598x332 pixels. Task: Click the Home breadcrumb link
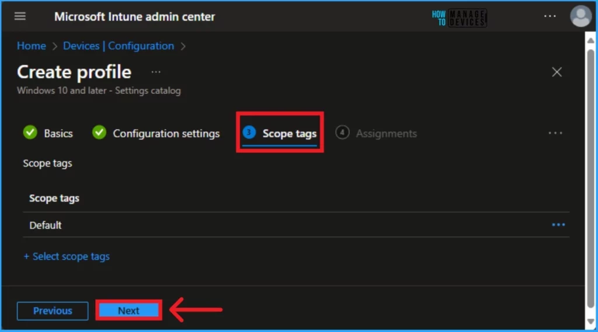32,46
